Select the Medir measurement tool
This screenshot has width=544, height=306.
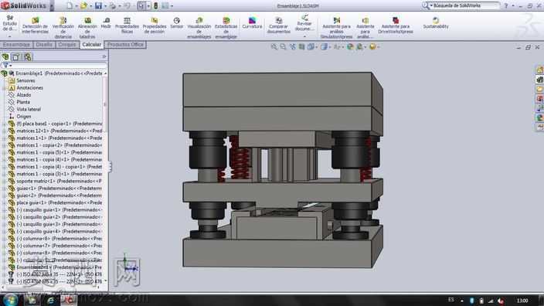pyautogui.click(x=106, y=23)
